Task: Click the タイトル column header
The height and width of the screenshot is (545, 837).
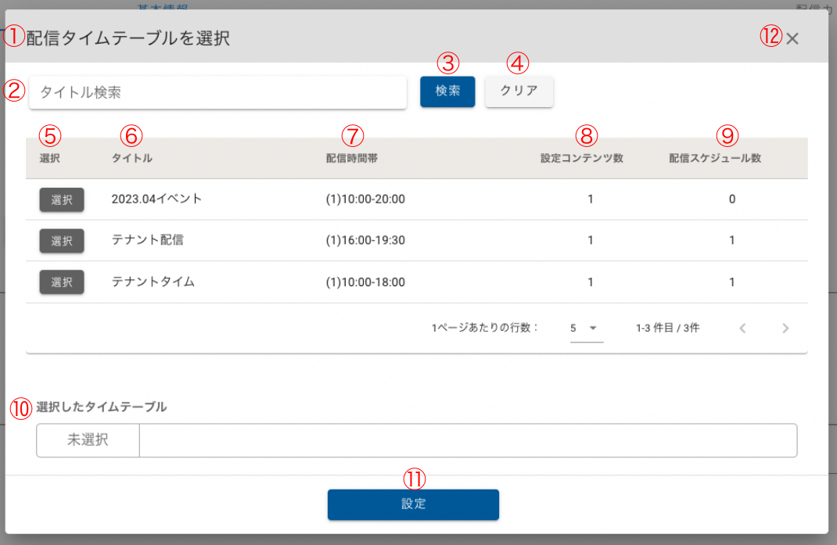Action: (132, 158)
